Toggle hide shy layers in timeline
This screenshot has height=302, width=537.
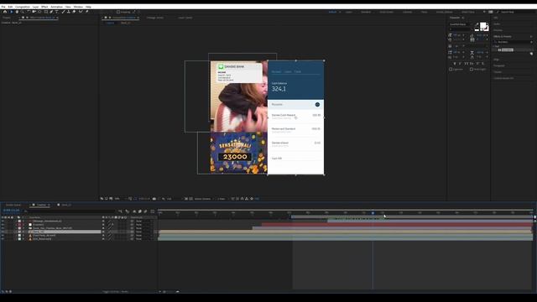134,211
